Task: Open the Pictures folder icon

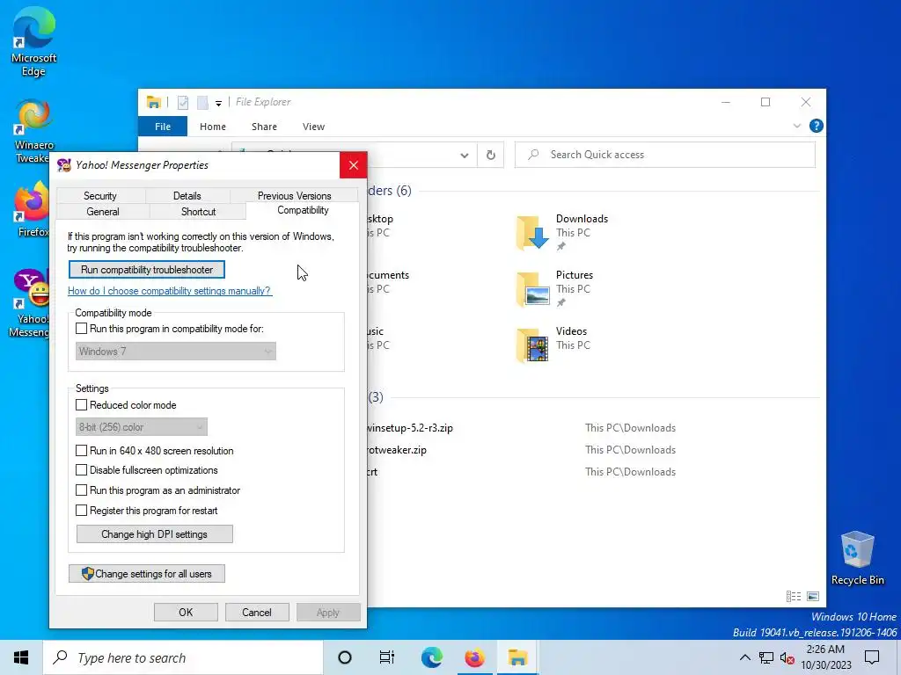Action: click(532, 289)
